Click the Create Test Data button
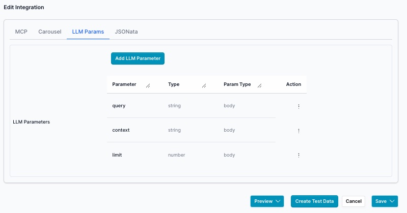 pyautogui.click(x=314, y=201)
